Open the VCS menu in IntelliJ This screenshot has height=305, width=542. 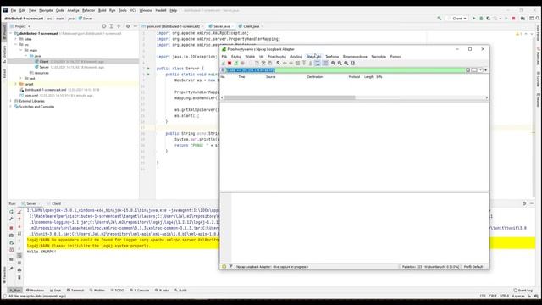coord(133,10)
